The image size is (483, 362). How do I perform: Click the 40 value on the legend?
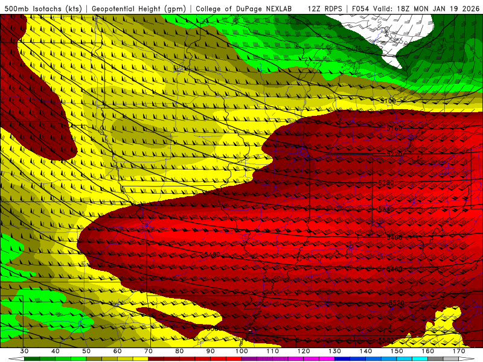(x=55, y=351)
